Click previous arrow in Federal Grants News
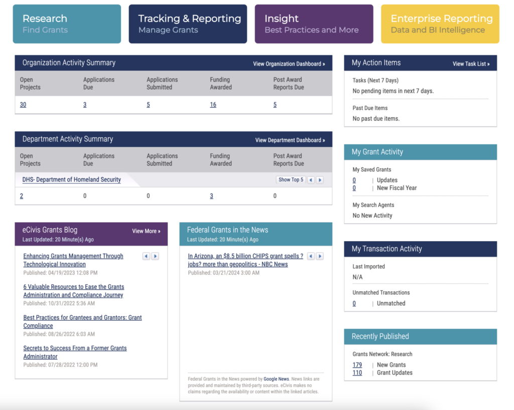 point(311,256)
